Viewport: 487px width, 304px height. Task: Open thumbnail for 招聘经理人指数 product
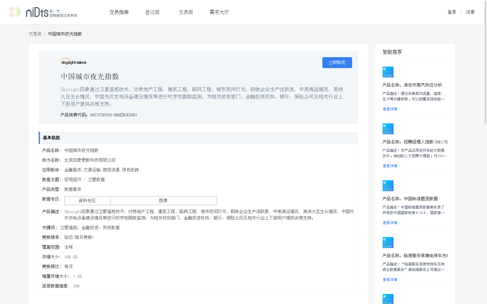388,129
